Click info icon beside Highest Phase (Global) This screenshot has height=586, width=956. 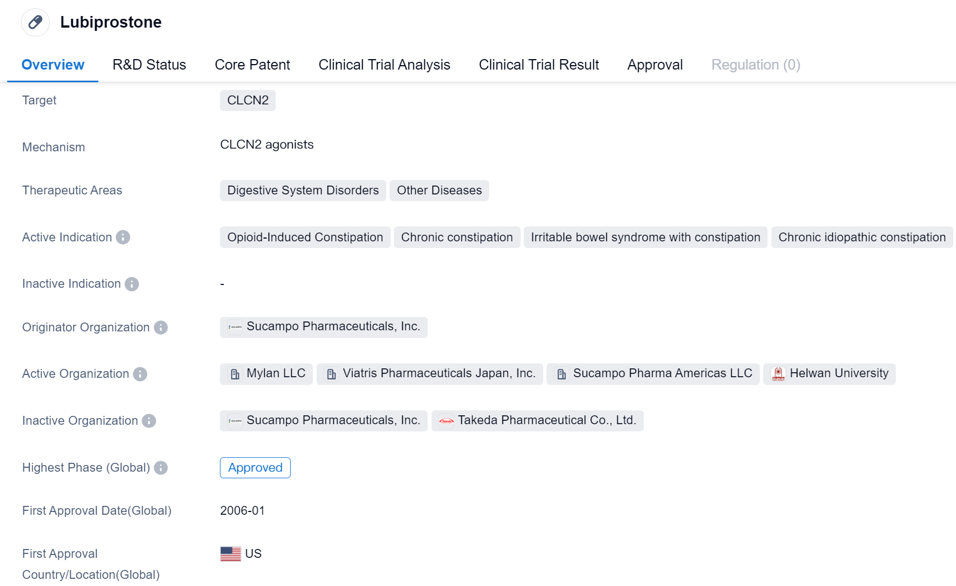tap(161, 468)
